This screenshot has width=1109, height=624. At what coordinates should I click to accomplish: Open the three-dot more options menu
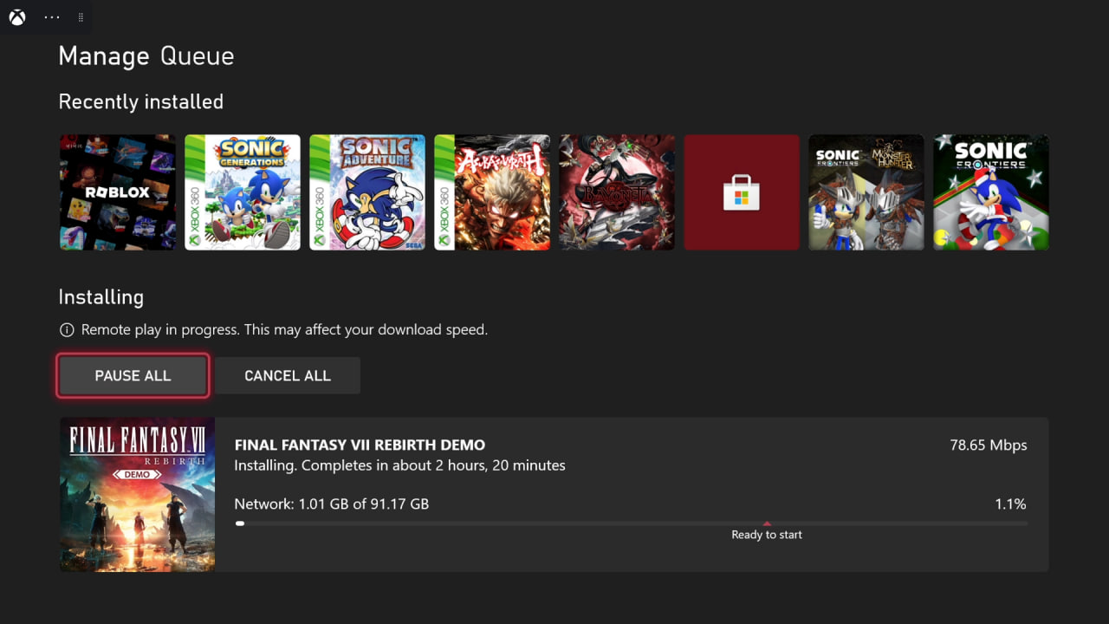tap(51, 17)
